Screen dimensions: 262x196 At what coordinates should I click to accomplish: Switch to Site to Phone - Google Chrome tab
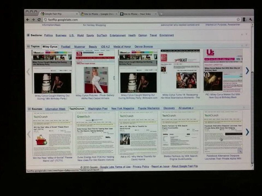coord(99,14)
